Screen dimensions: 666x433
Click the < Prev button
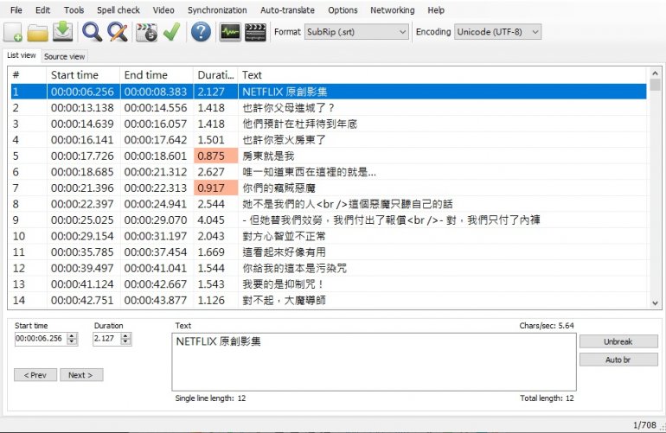[x=35, y=375]
